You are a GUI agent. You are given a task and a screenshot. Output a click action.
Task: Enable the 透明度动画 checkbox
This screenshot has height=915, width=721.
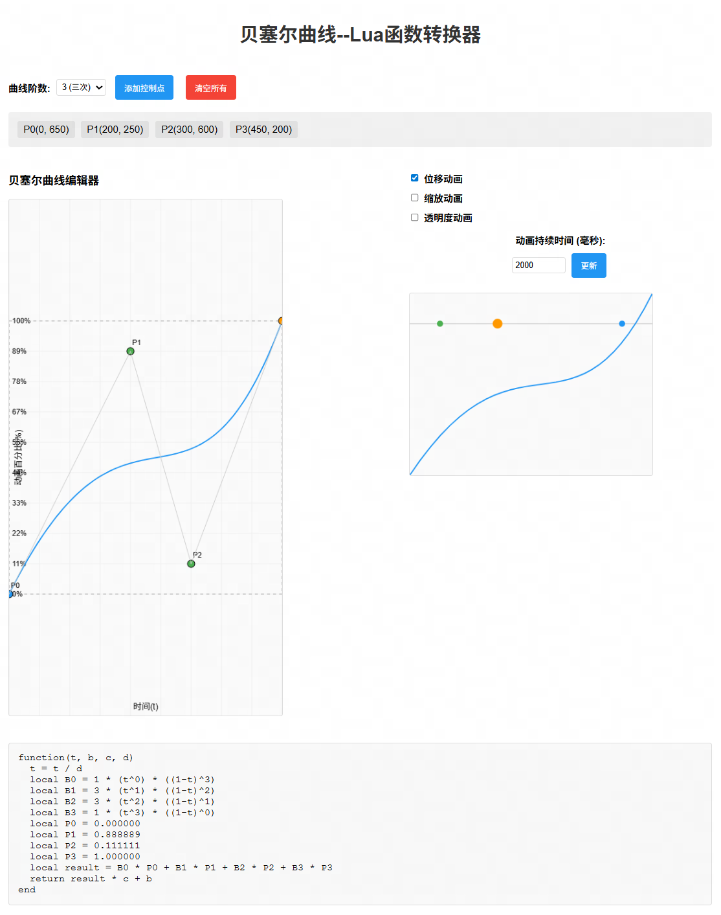coord(415,218)
